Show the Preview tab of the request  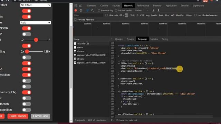[x=131, y=39]
